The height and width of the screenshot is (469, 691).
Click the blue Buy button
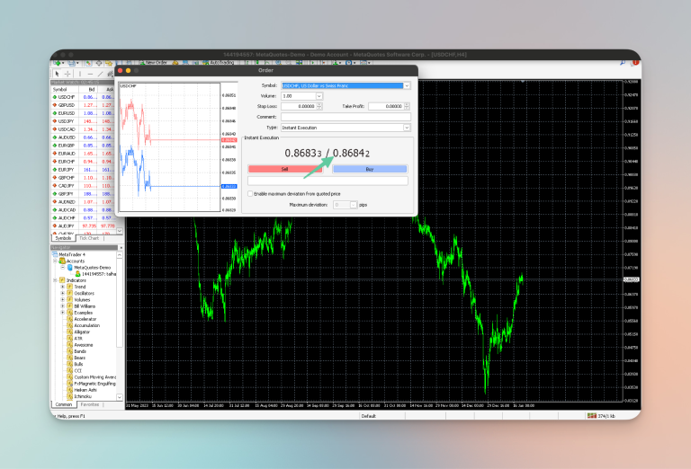click(370, 169)
